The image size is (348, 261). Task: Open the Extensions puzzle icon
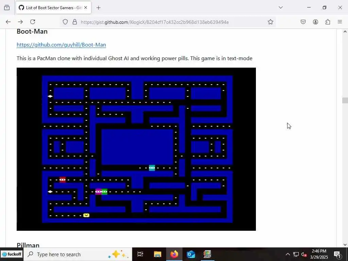coord(328,22)
